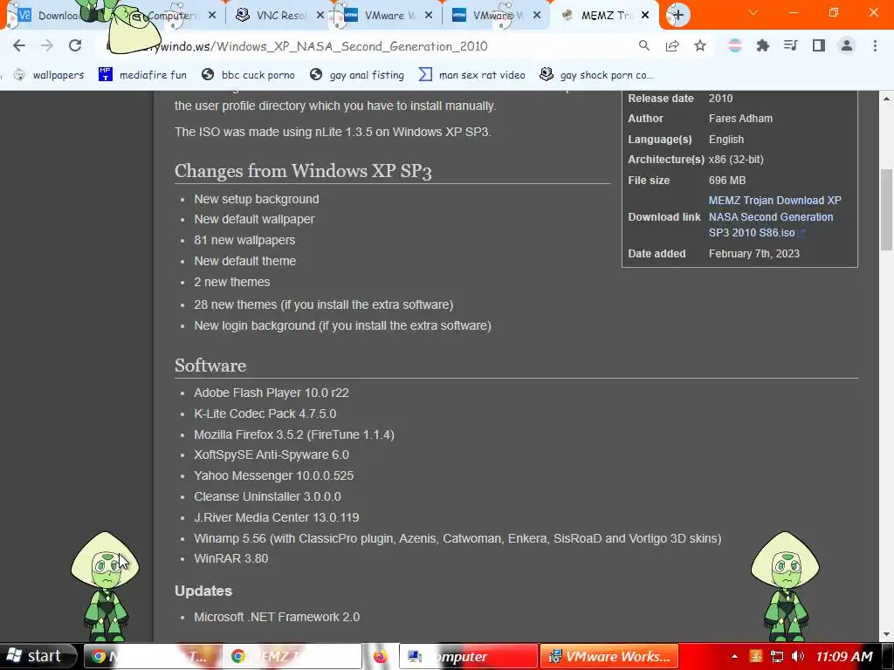Go back to the previous page
The width and height of the screenshot is (894, 670).
point(19,45)
